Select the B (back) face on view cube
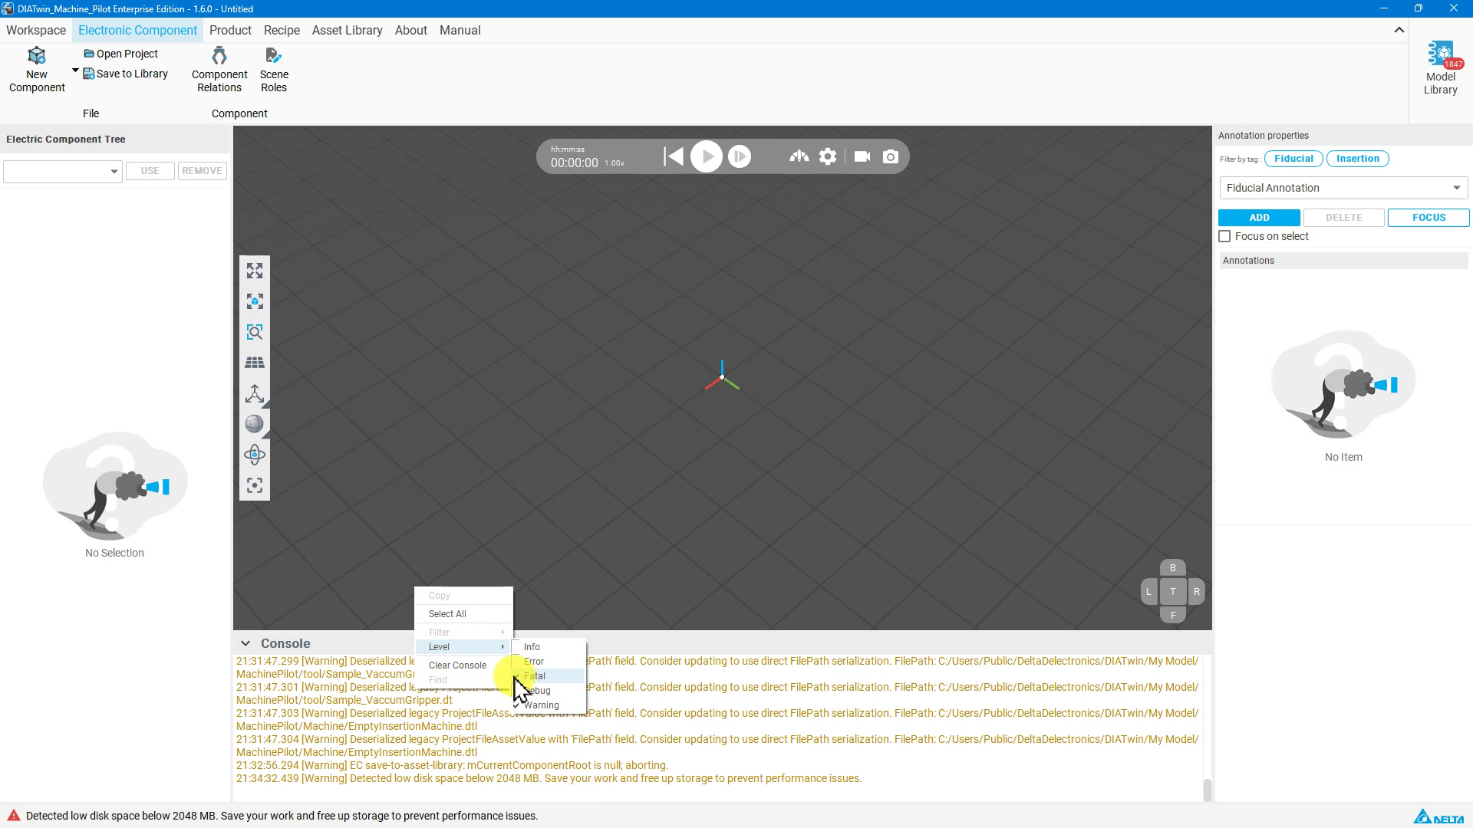The height and width of the screenshot is (828, 1473). coord(1172,568)
